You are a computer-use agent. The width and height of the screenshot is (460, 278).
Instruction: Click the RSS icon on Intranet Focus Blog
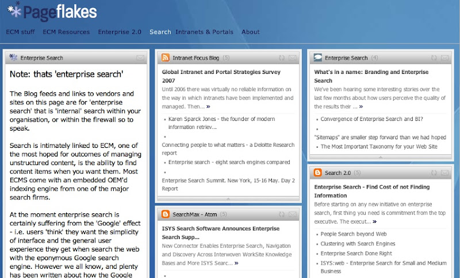click(165, 58)
